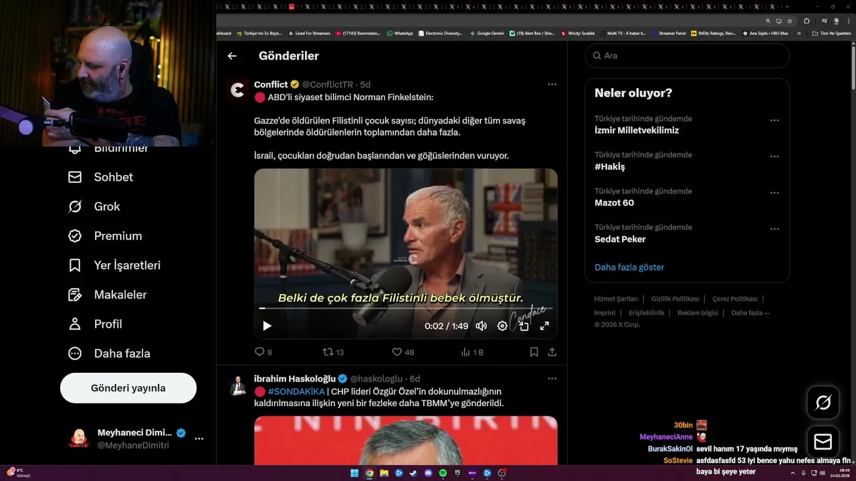Click the Gönderi yayınla button
Screen dimensions: 856x481
[x=128, y=388]
